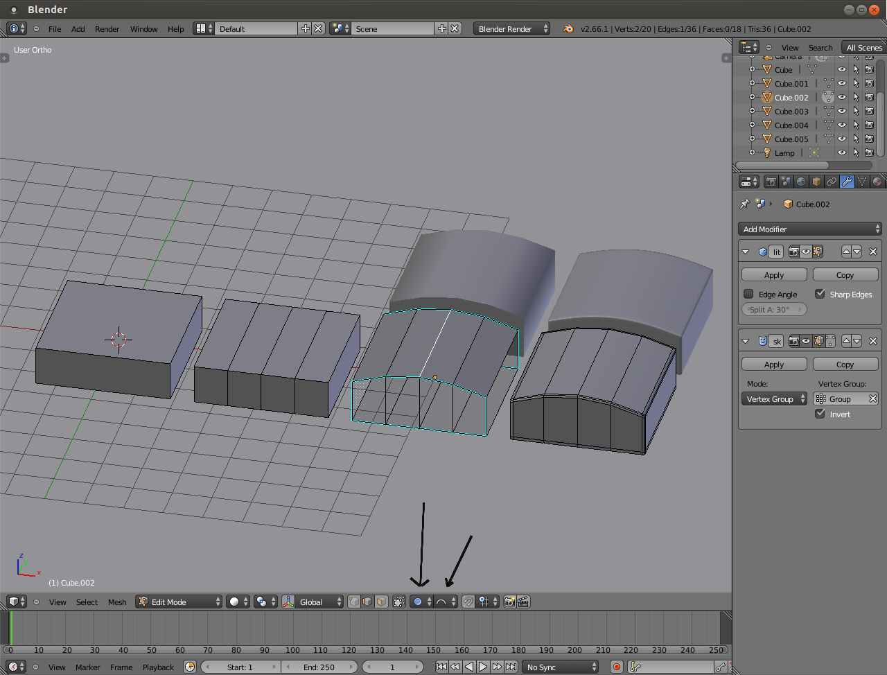Screen dimensions: 887x675
Task: Open the Blender Render engine dropdown
Action: tap(511, 28)
